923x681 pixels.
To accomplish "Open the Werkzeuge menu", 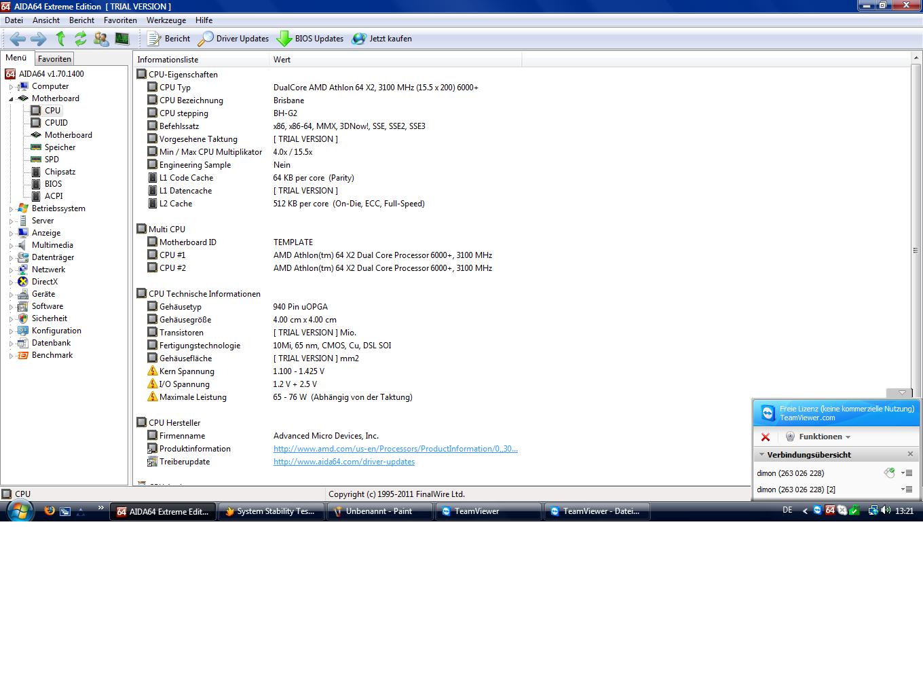I will (x=166, y=20).
